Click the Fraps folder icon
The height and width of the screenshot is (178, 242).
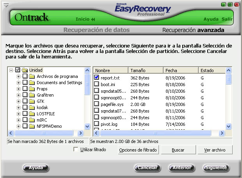(32, 89)
